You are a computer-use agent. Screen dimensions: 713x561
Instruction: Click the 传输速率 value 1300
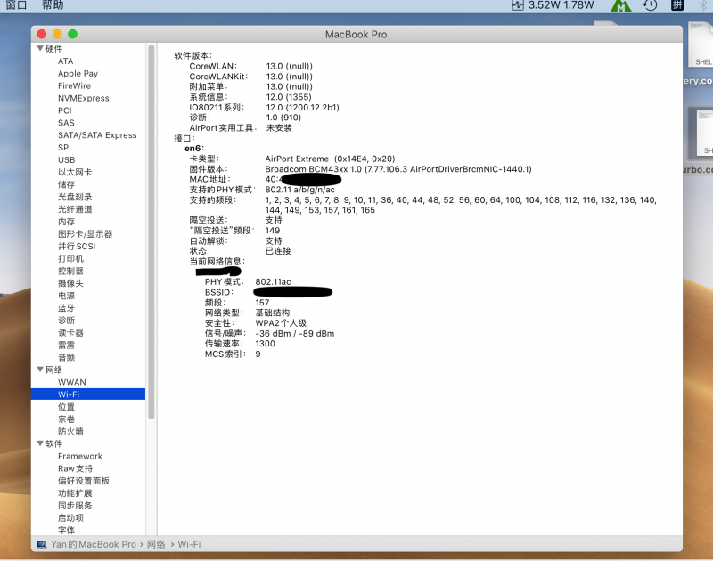(x=265, y=344)
